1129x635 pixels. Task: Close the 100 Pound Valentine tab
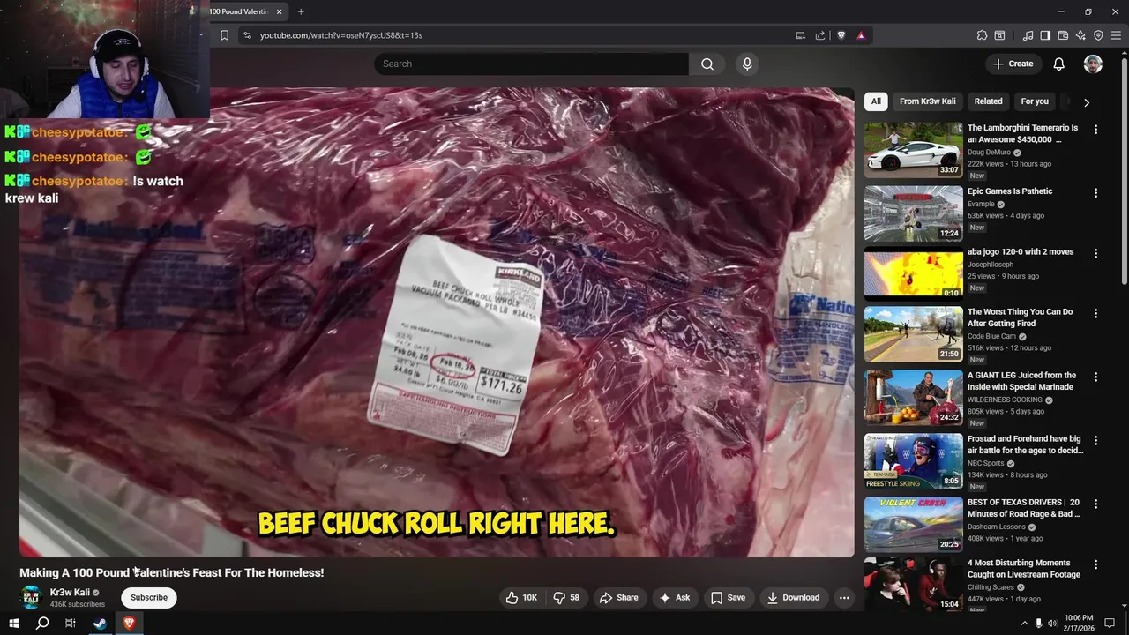tap(280, 11)
